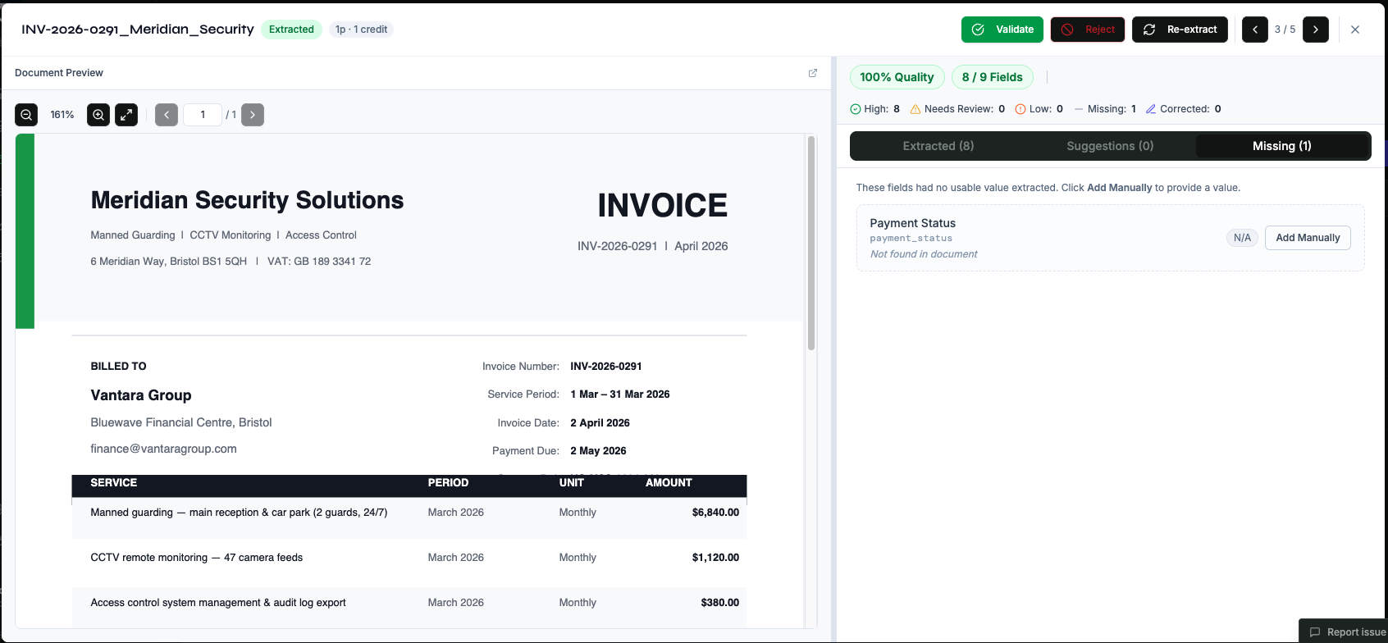Click the SERVICE column header
Image resolution: width=1388 pixels, height=643 pixels.
(x=114, y=483)
